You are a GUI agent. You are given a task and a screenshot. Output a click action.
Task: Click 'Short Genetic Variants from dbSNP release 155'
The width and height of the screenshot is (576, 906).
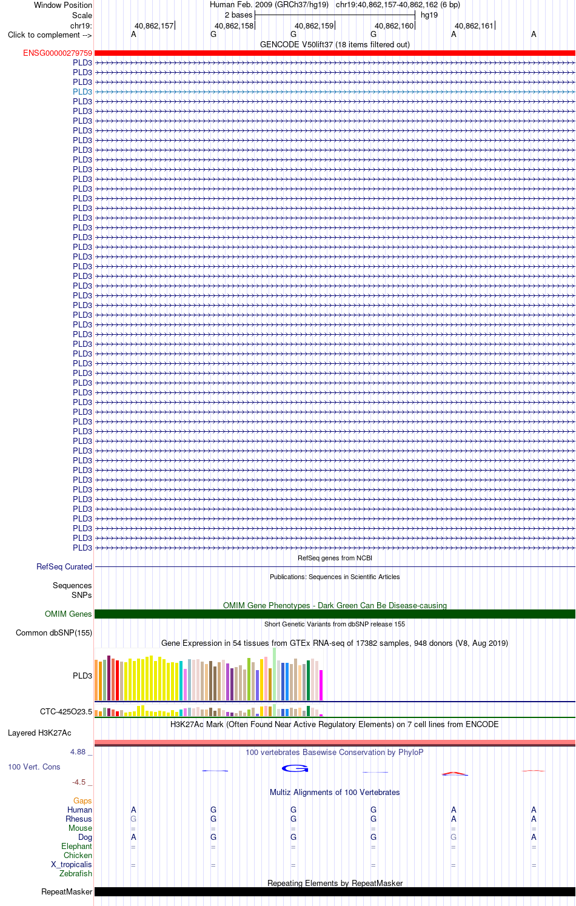pos(335,625)
